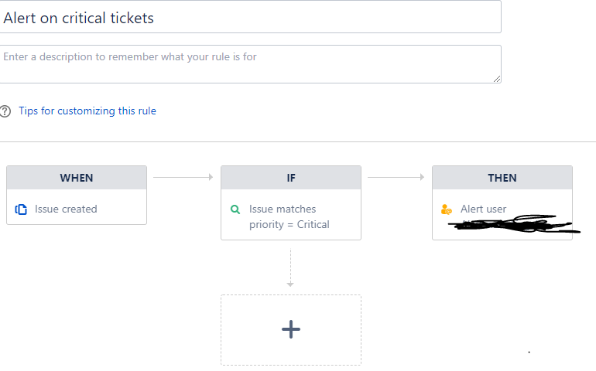Add a new block with plus icon
The image size is (596, 371).
click(291, 329)
